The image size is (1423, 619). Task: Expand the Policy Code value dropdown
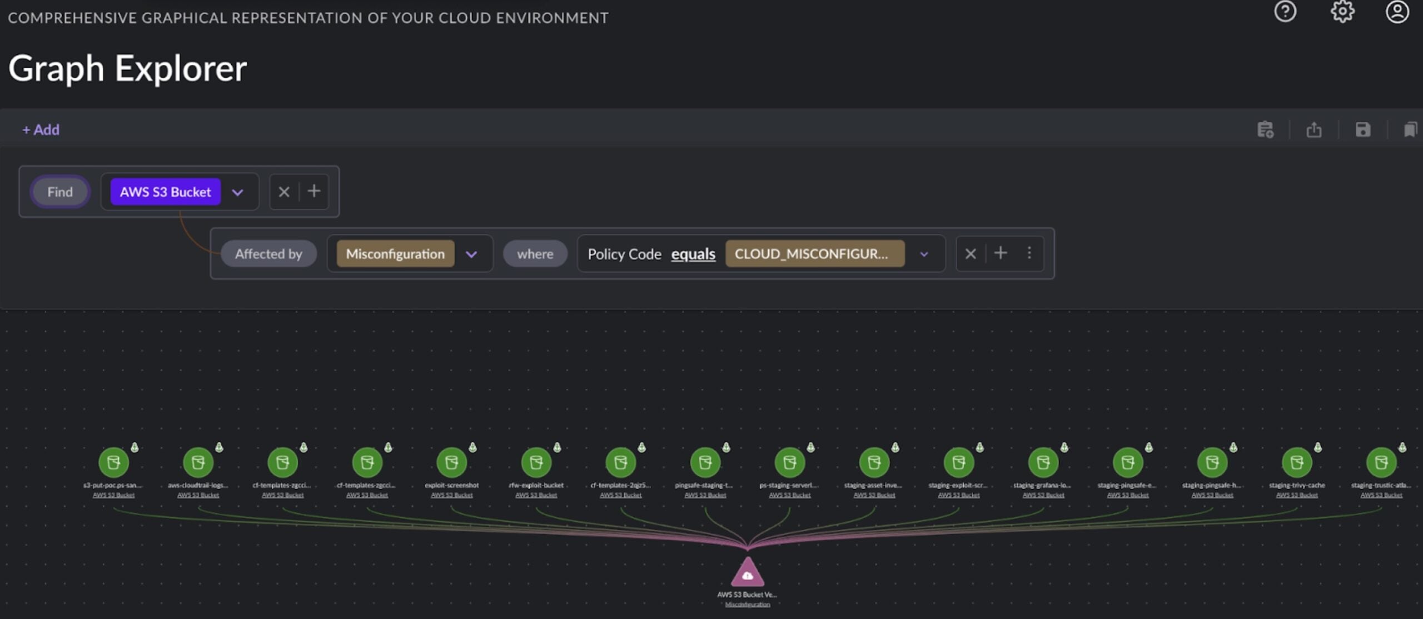coord(924,254)
